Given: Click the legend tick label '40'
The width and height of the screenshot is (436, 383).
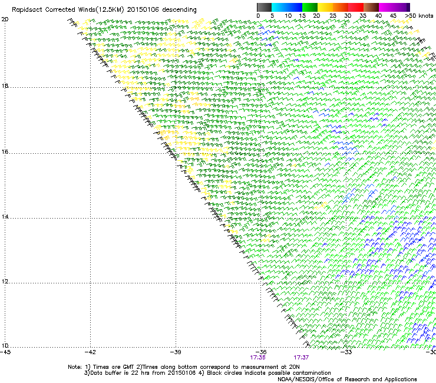Looking at the screenshot, I should (x=378, y=16).
